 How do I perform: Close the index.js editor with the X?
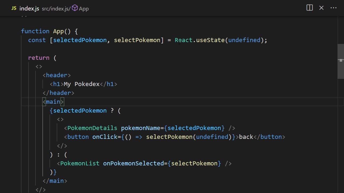[321, 8]
